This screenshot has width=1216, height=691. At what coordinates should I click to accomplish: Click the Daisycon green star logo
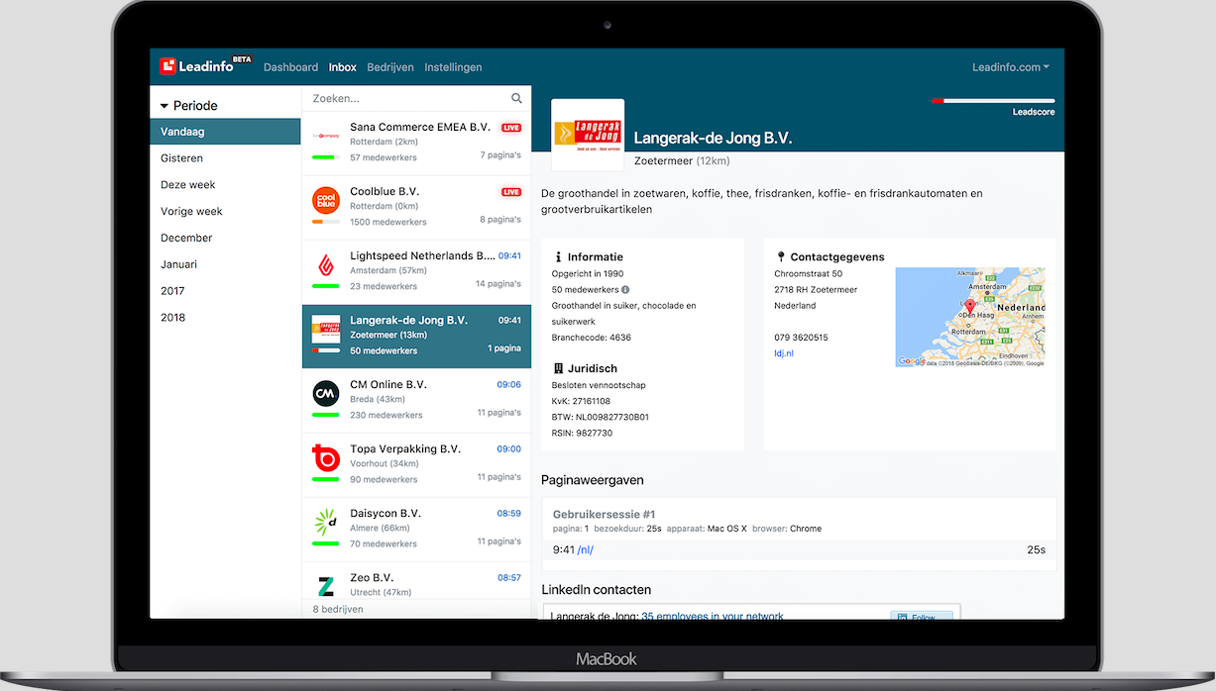(326, 523)
